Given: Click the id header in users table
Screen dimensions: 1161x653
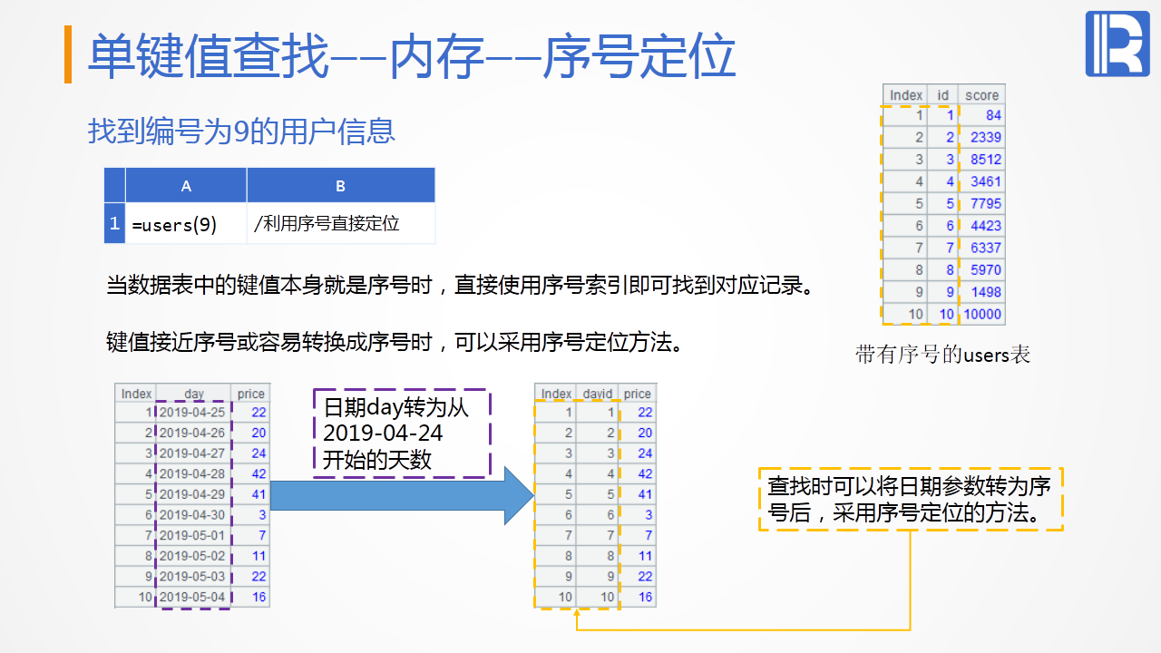Looking at the screenshot, I should 943,95.
